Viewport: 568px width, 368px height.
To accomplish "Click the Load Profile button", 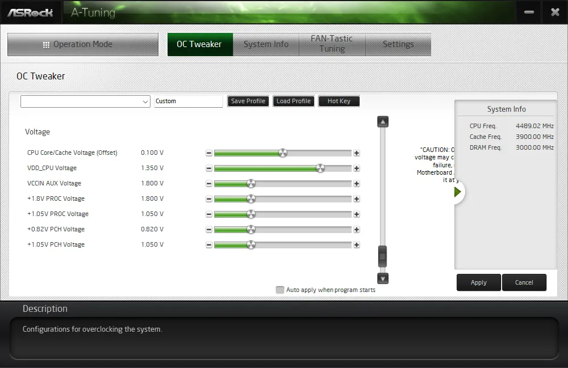I will pyautogui.click(x=294, y=101).
